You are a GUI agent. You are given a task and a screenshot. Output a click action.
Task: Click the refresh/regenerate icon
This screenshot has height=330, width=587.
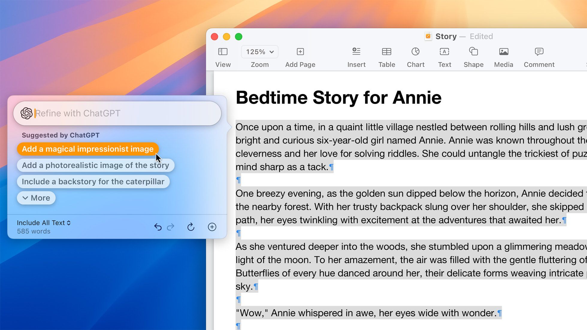[191, 226]
